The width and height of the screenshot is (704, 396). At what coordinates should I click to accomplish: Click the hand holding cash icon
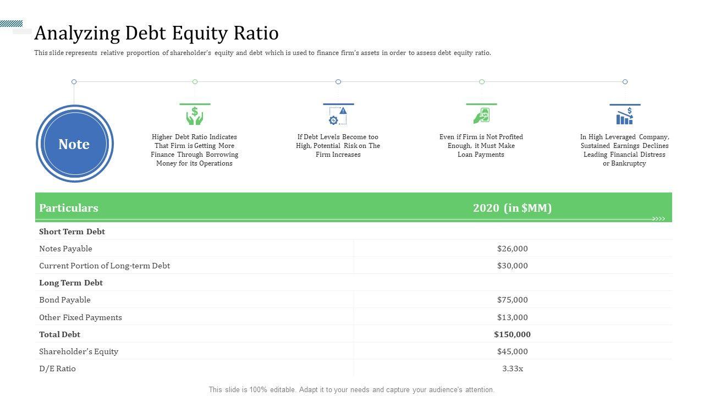click(x=481, y=116)
